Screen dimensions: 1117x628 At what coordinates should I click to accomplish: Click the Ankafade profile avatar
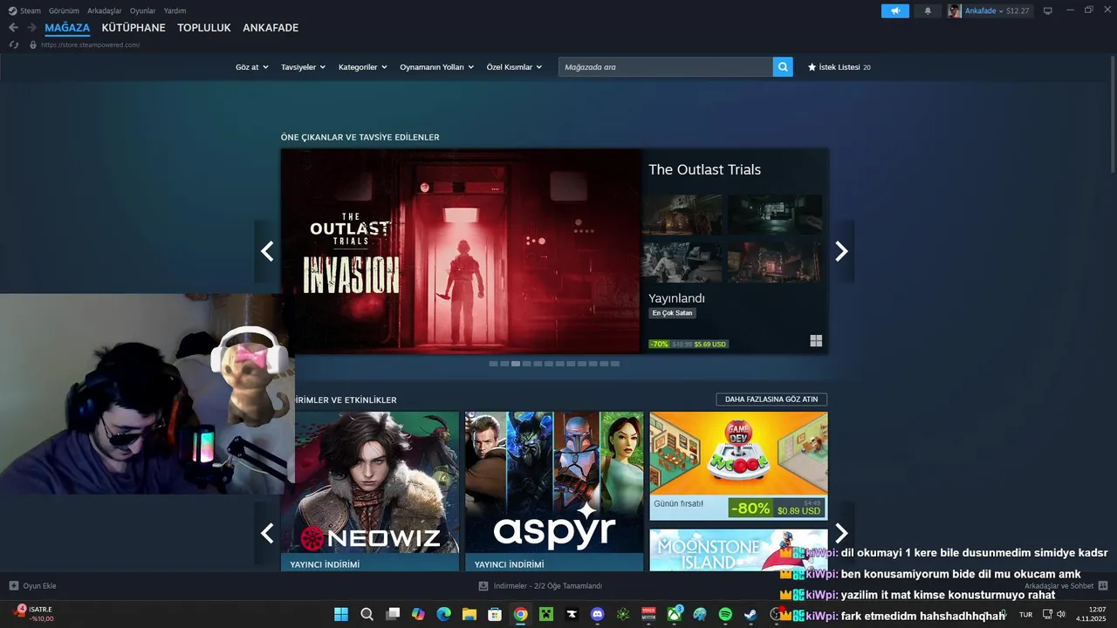pos(955,10)
